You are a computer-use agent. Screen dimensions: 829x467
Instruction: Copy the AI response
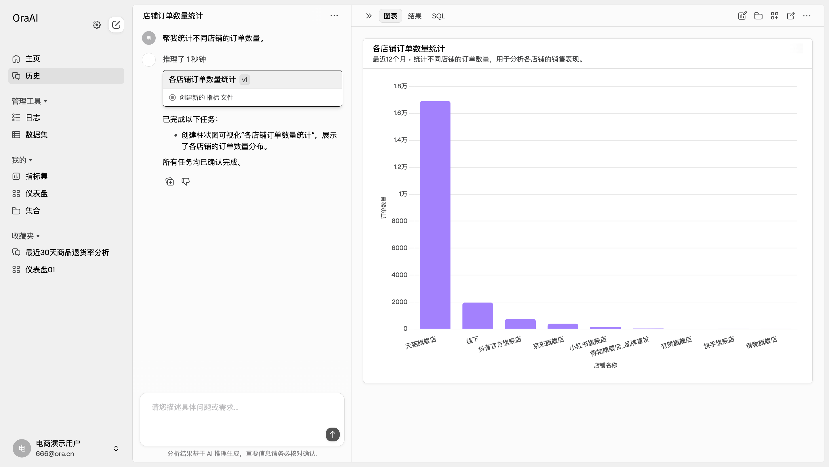pos(169,181)
